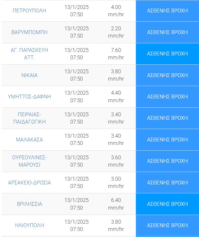The width and height of the screenshot is (199, 237).
Task: Click the 2.20 mm/hr rainfall value
Action: (x=116, y=32)
